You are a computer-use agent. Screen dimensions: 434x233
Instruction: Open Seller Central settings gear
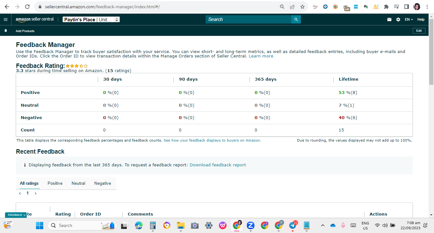tap(398, 19)
